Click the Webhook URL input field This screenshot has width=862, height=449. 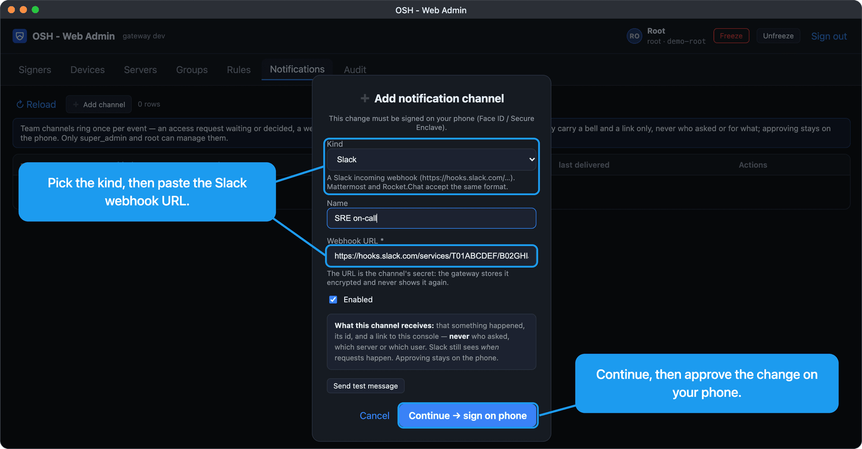coord(431,256)
